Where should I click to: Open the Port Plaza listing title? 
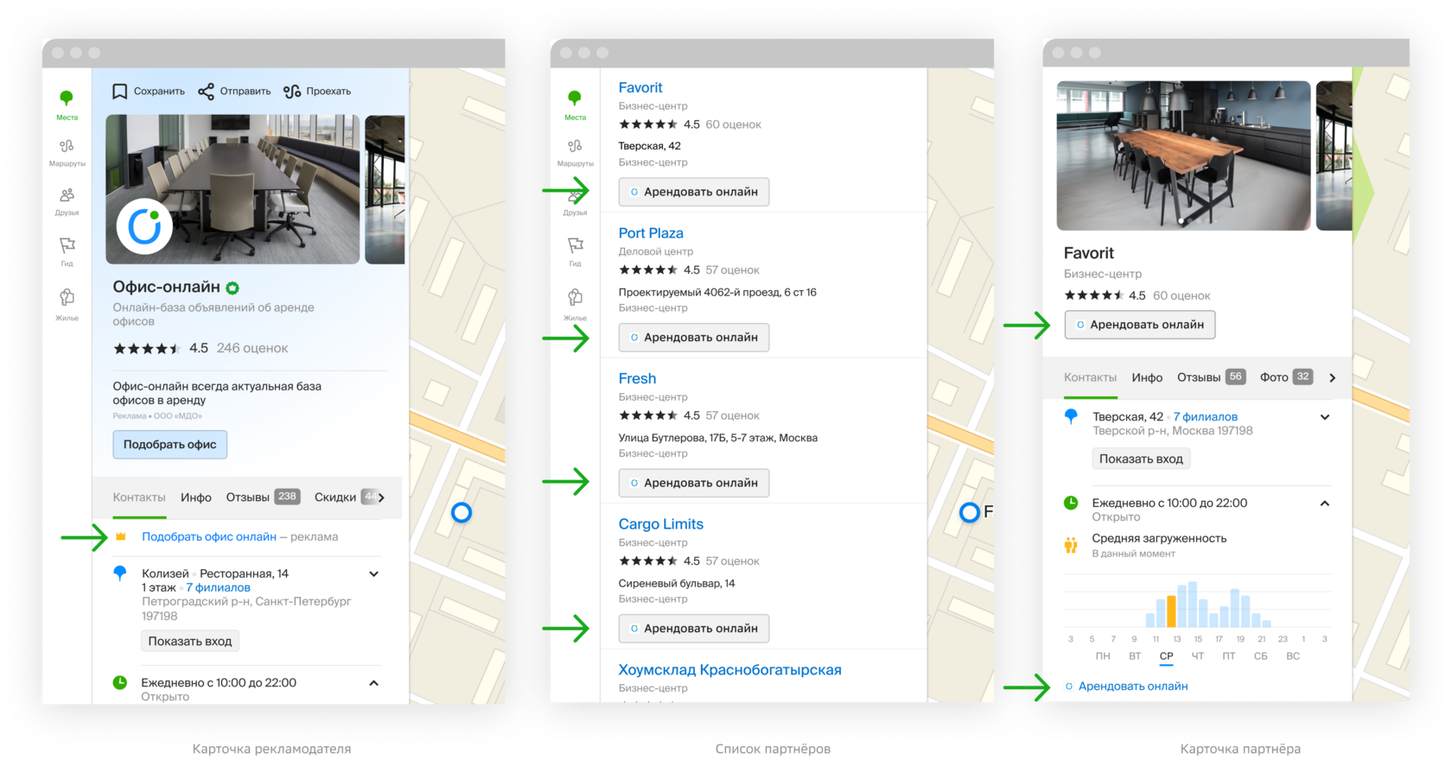(651, 233)
